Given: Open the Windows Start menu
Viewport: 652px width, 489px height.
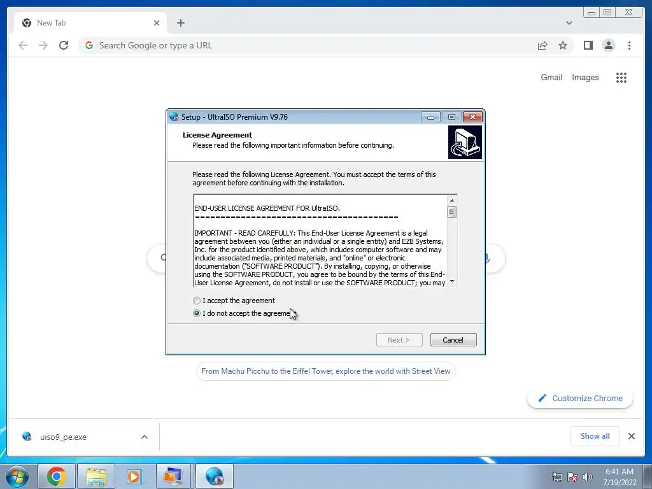Looking at the screenshot, I should (x=17, y=476).
